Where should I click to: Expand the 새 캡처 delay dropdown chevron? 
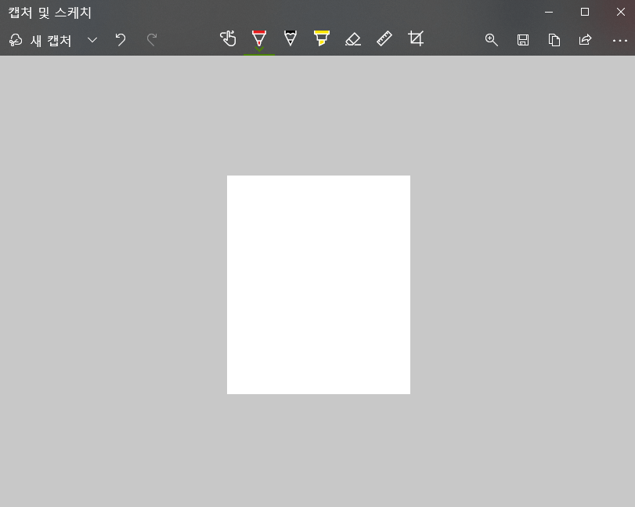tap(92, 40)
